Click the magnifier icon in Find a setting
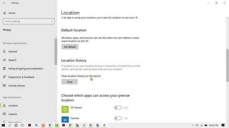 point(52,21)
